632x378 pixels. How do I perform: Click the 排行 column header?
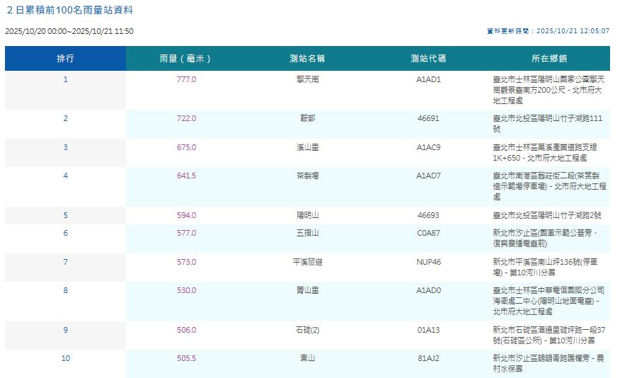[x=65, y=58]
